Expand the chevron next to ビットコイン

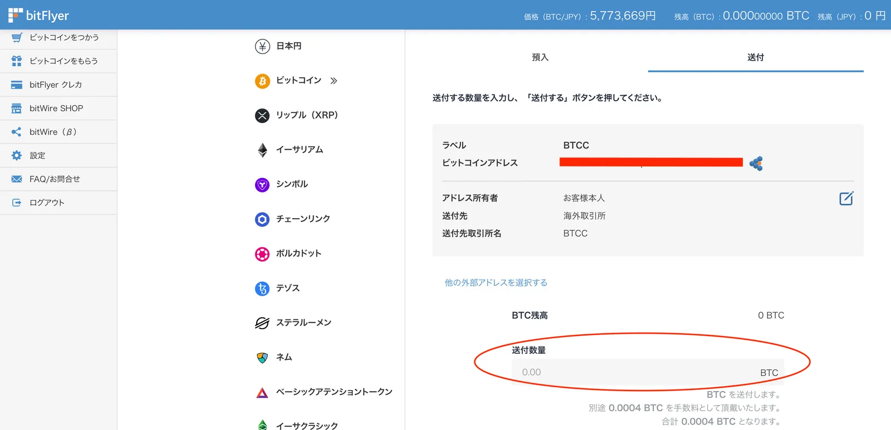(334, 81)
